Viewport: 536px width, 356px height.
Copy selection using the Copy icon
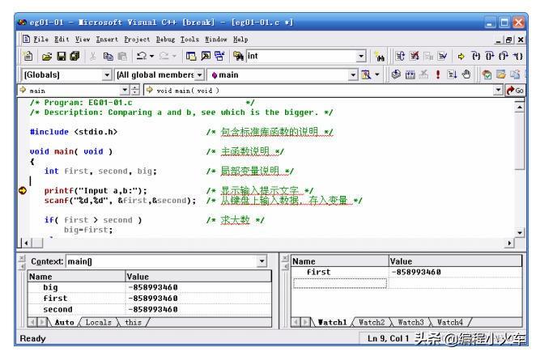108,57
